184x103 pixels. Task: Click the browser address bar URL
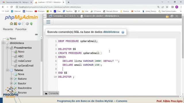pos(50,7)
